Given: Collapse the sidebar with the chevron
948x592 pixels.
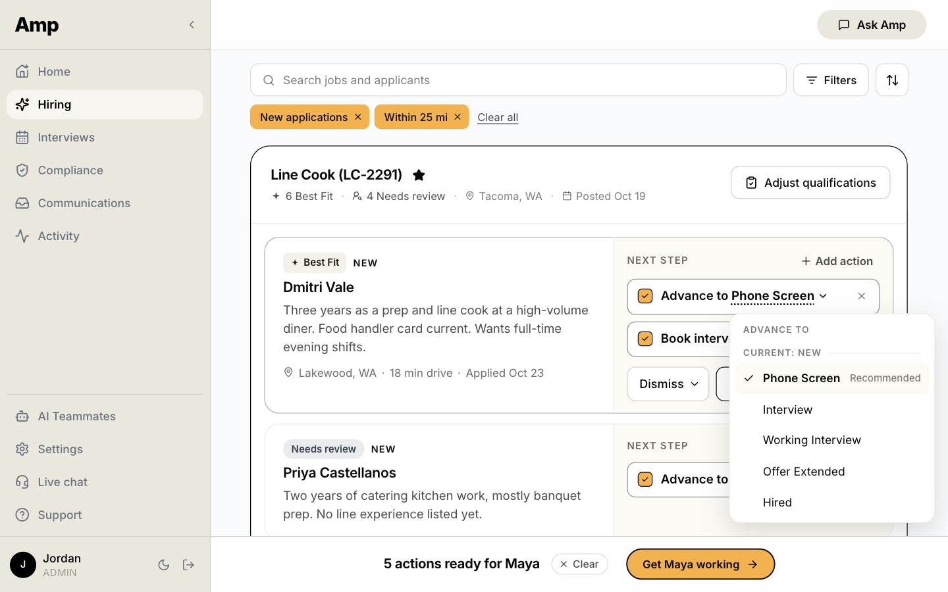Looking at the screenshot, I should [x=192, y=25].
